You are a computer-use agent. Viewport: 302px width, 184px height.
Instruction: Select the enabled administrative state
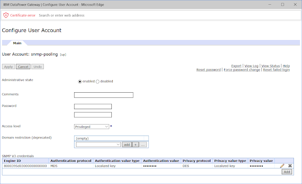[x=80, y=81]
